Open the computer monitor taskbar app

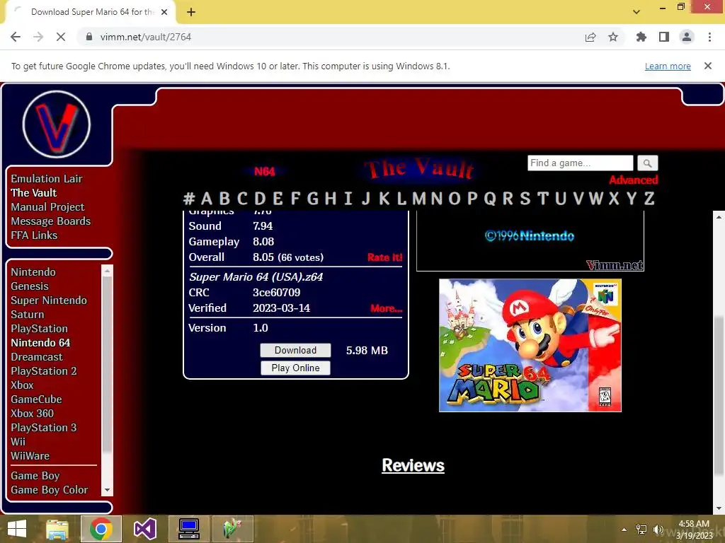click(188, 529)
